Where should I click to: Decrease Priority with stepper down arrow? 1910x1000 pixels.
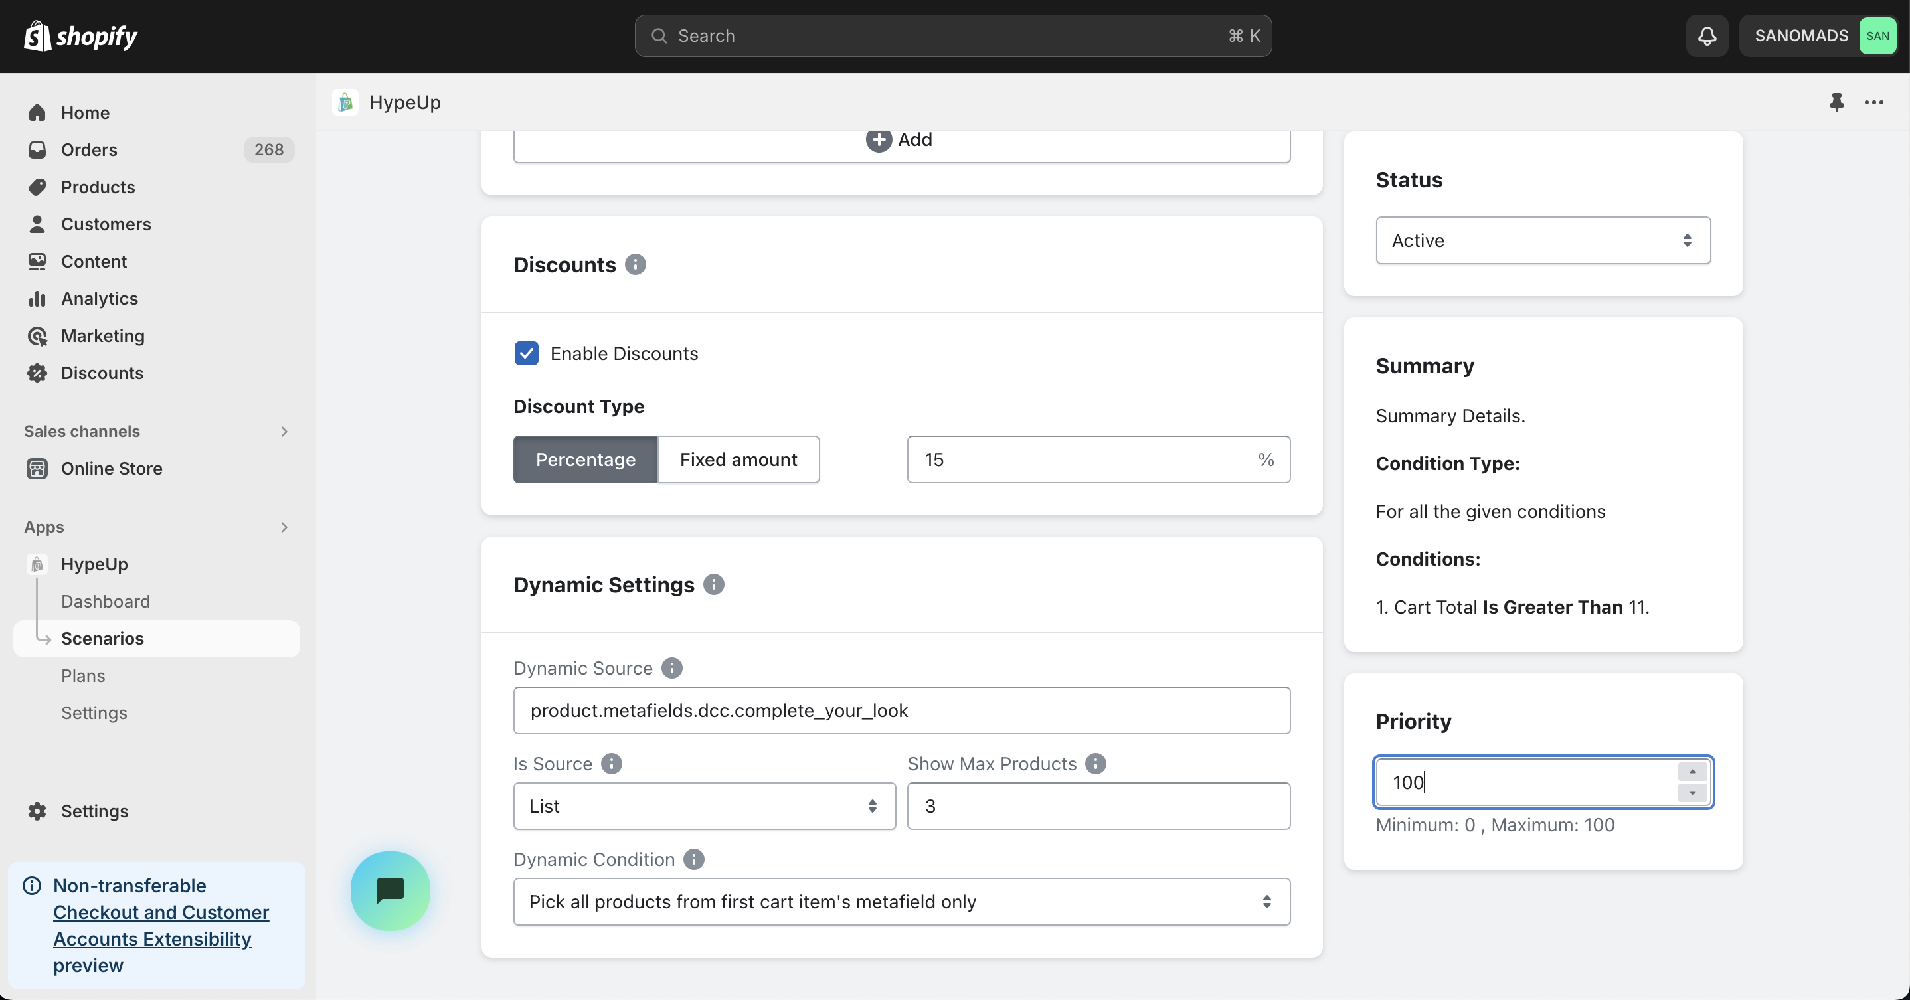pyautogui.click(x=1692, y=792)
